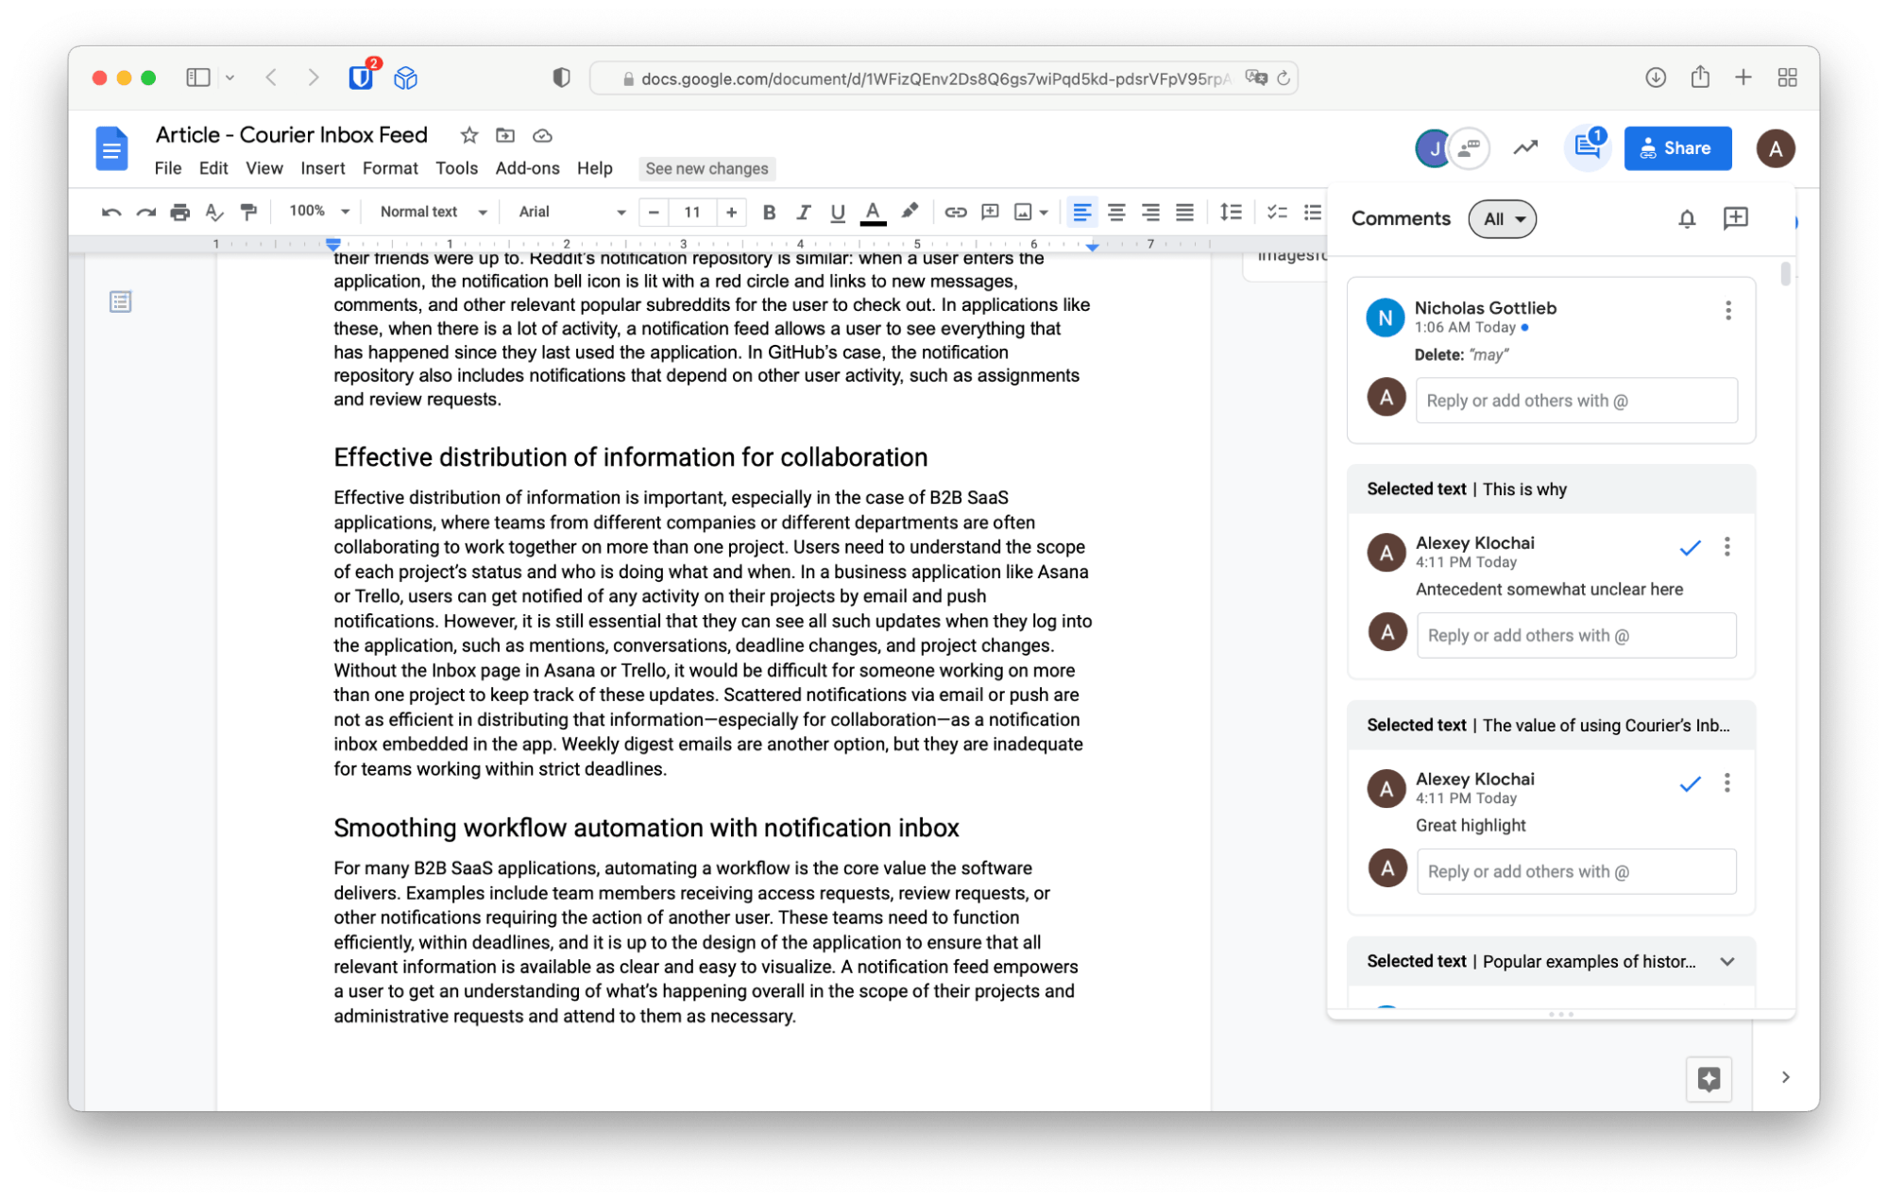Click the Print icon

point(179,212)
